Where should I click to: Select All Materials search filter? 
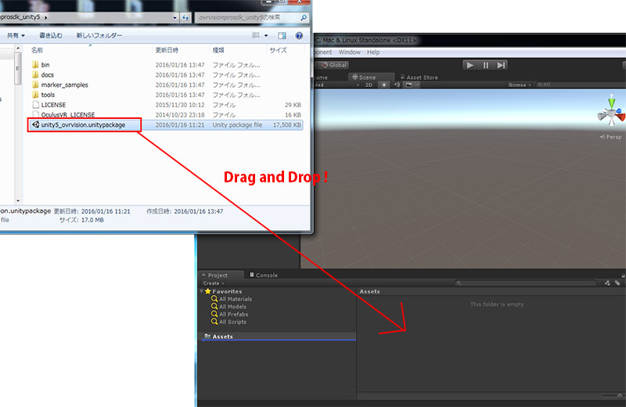[x=235, y=299]
